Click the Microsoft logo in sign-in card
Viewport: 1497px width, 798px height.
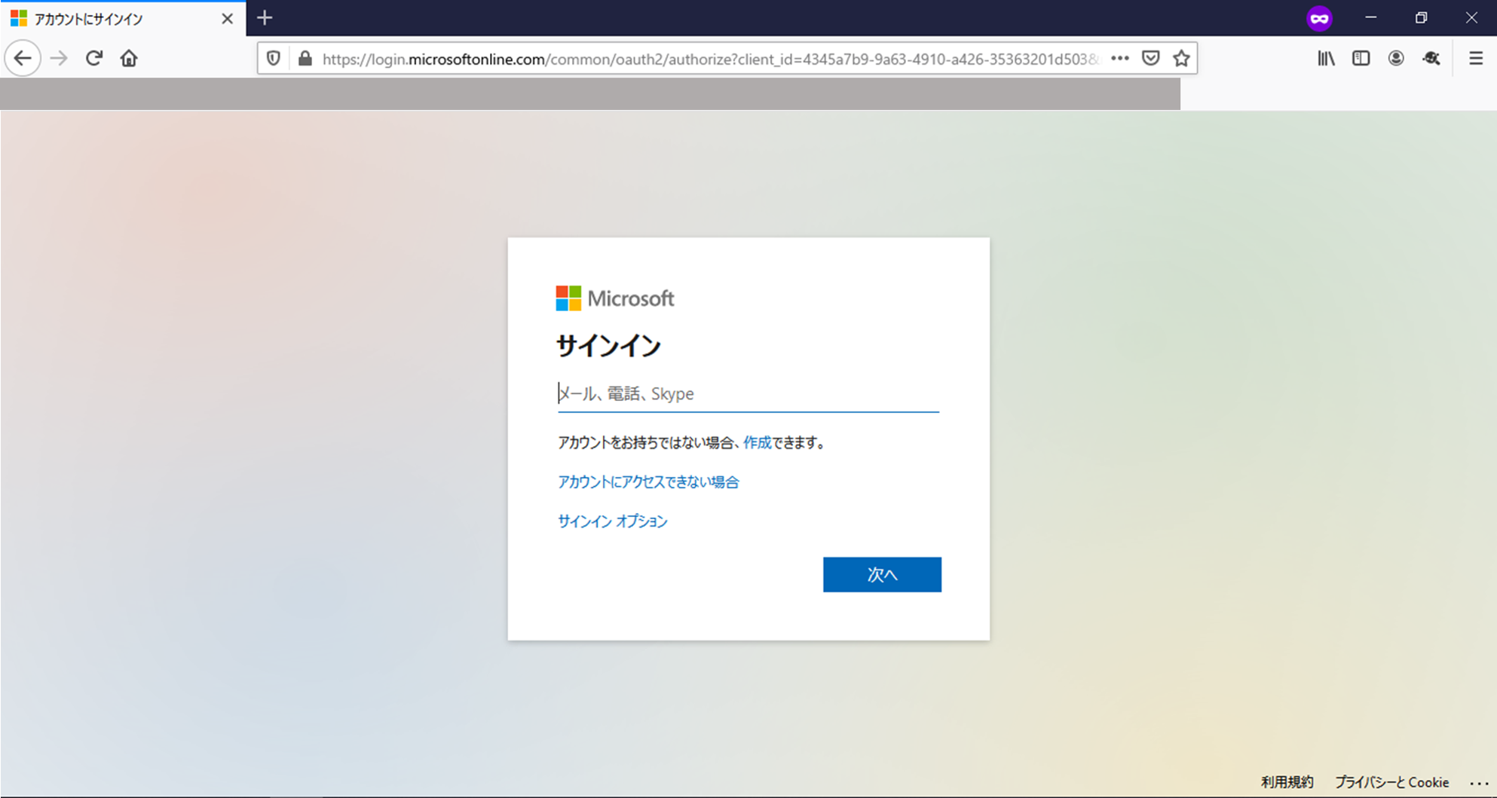615,298
